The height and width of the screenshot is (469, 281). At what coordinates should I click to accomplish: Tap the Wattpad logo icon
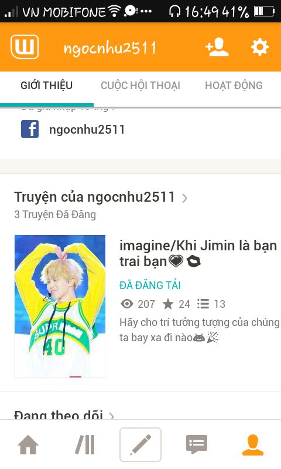(x=25, y=47)
